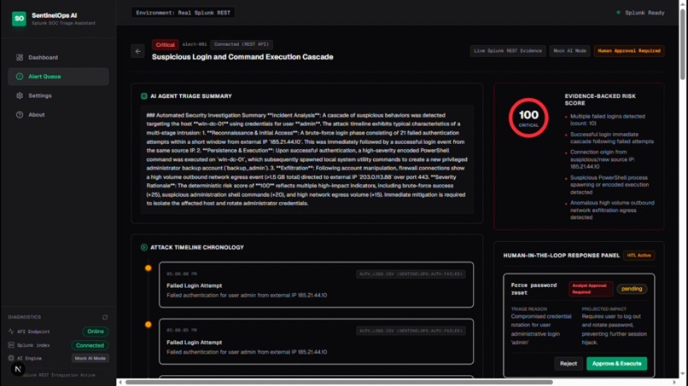Click the AI Engine chip icon
The width and height of the screenshot is (688, 386).
[x=11, y=359]
